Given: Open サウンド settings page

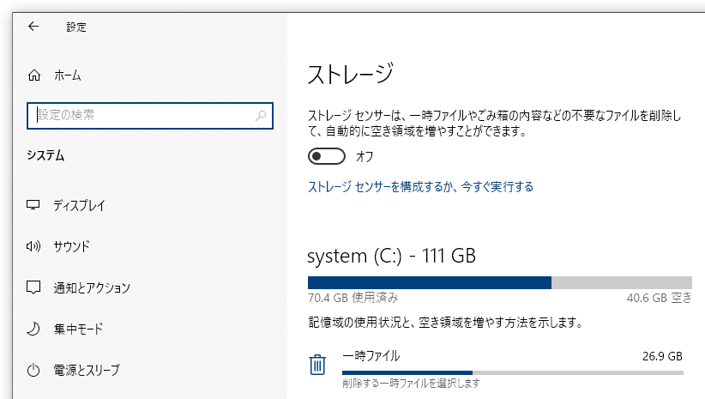Looking at the screenshot, I should [71, 246].
